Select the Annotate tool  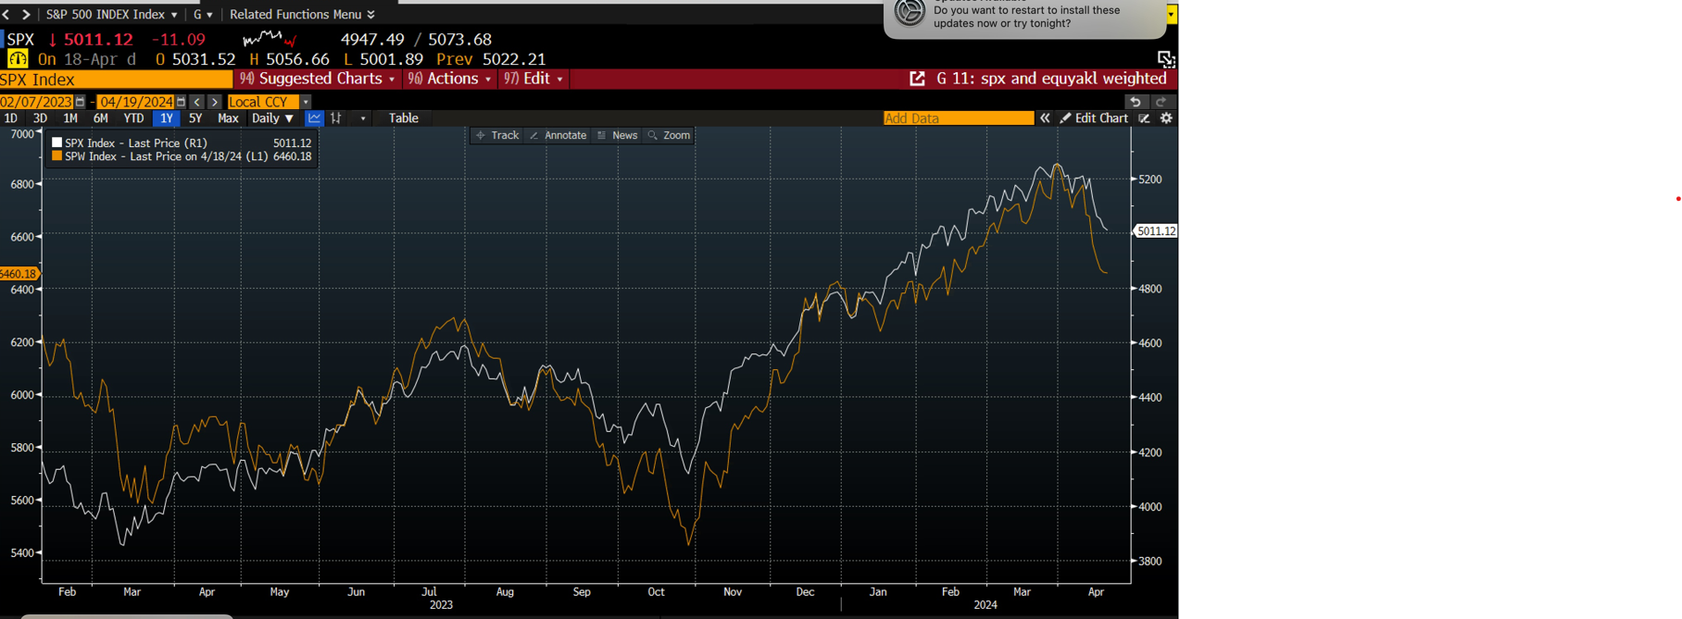point(558,135)
